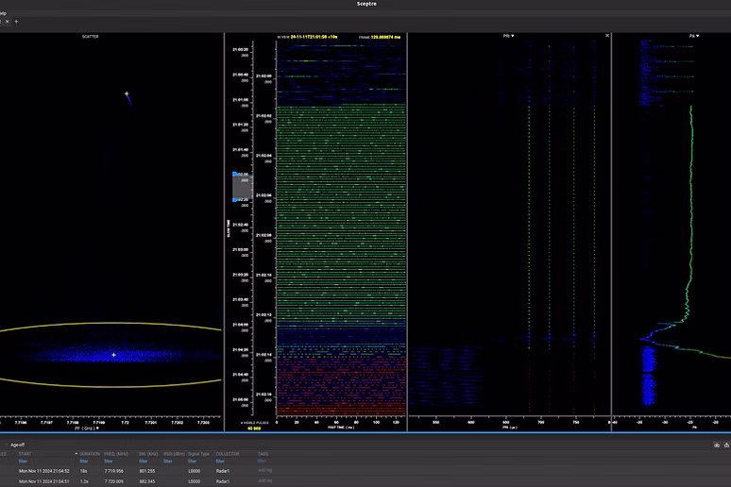Click the frequency value 7720.009
This screenshot has height=487, width=731.
click(113, 481)
